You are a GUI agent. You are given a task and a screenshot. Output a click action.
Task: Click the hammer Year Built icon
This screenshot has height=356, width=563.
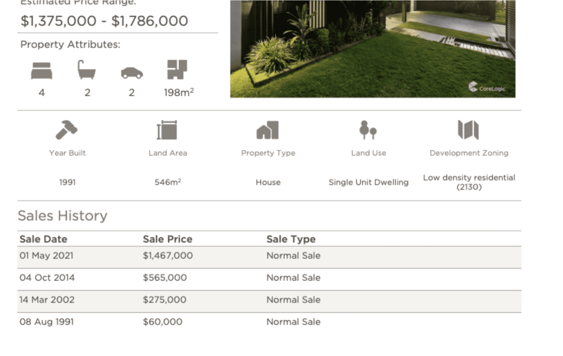66,130
